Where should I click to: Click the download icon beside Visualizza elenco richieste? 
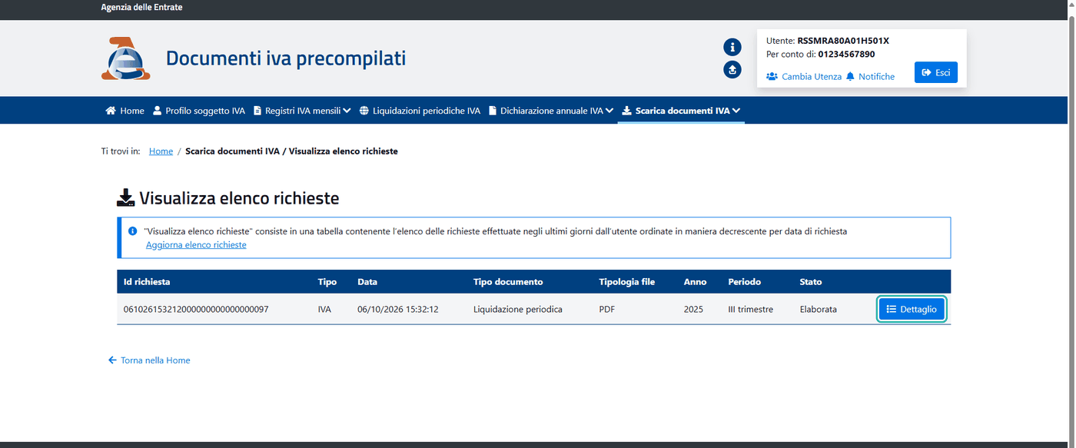pos(125,198)
